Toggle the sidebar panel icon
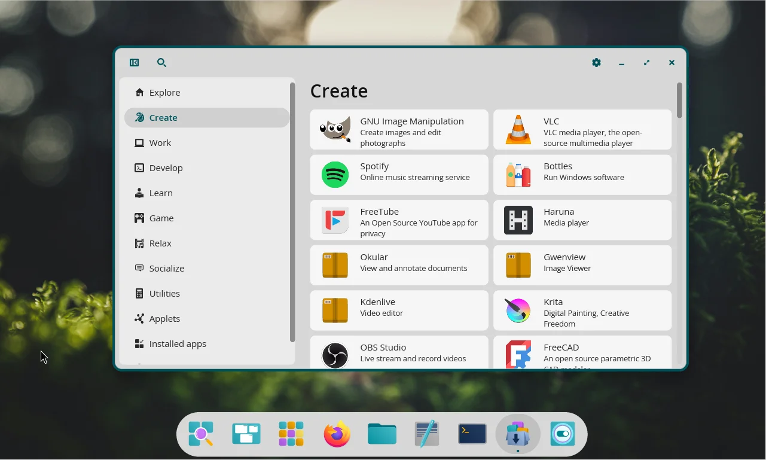766x460 pixels. [x=135, y=63]
